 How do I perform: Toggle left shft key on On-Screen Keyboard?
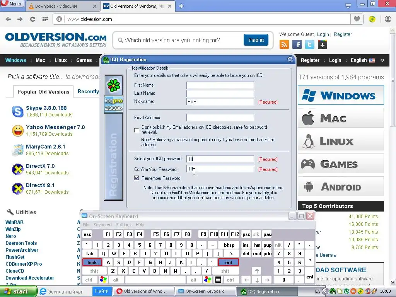coord(94,271)
